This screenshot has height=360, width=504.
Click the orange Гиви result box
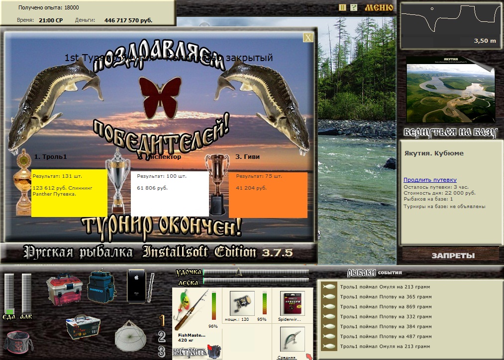(268, 195)
